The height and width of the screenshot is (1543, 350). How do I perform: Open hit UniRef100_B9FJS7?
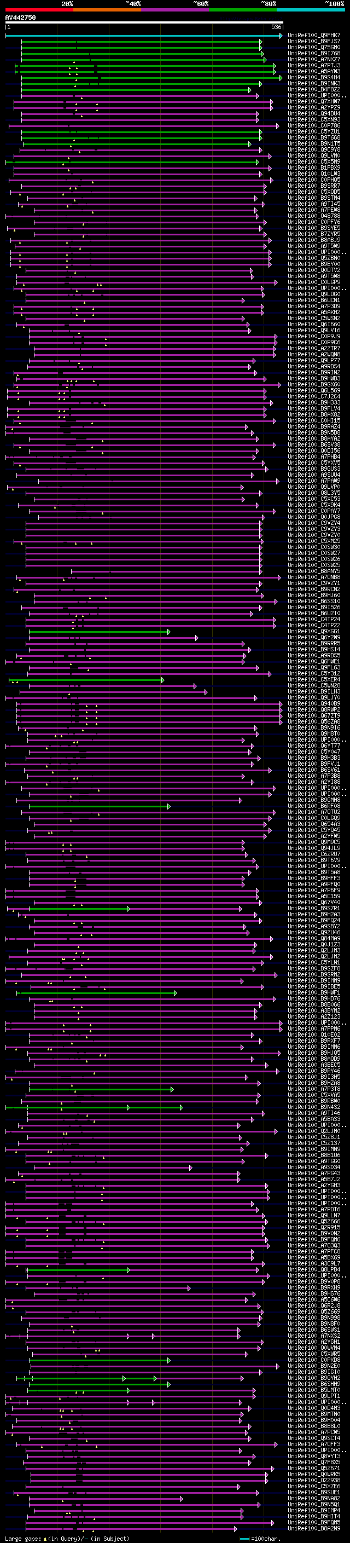(x=314, y=42)
